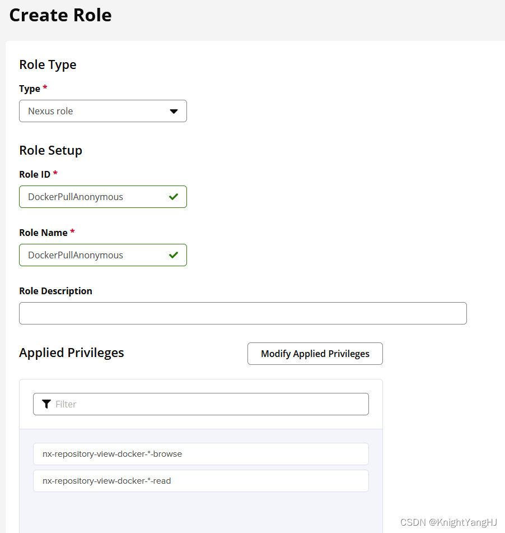Click the Filter text box for privileges
Viewport: 505px width, 533px height.
pyautogui.click(x=201, y=404)
